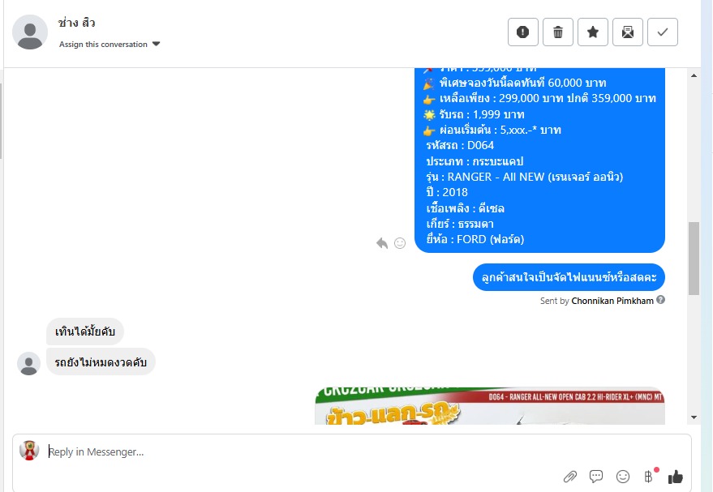713x492 pixels.
Task: Mark conversation as done with checkmark
Action: click(x=663, y=32)
